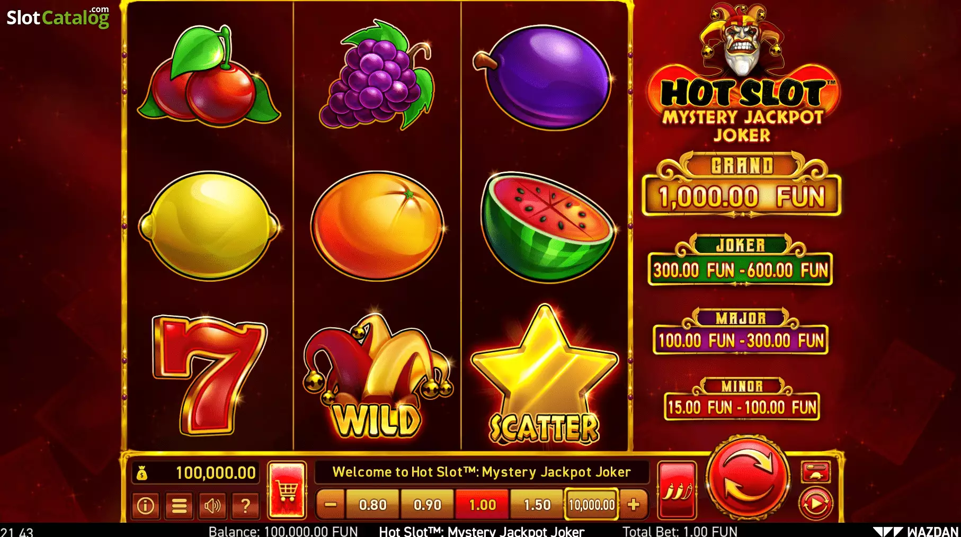Open the SlotCatalog.com logo link
The width and height of the screenshot is (961, 537).
(58, 16)
